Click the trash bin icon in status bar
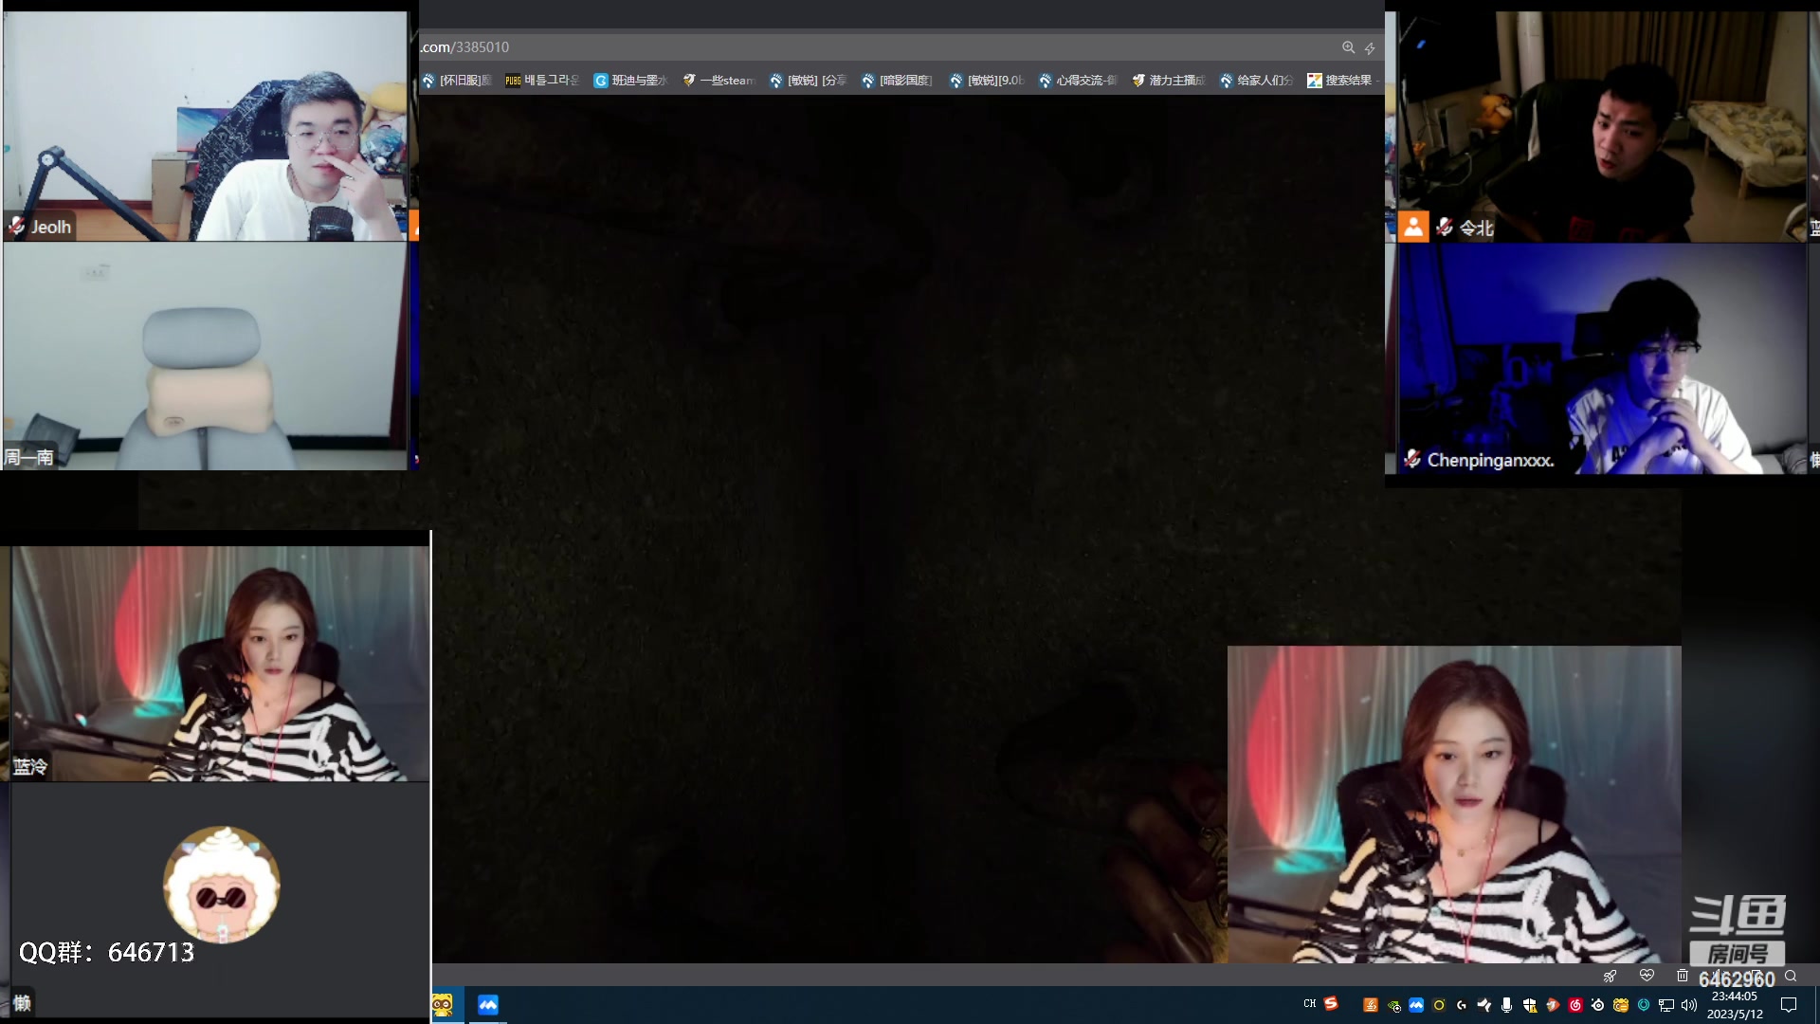 [1682, 976]
